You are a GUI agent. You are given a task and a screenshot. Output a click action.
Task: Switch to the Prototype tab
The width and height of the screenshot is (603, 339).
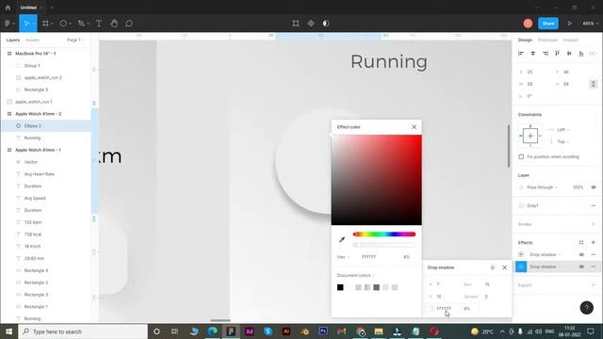547,40
